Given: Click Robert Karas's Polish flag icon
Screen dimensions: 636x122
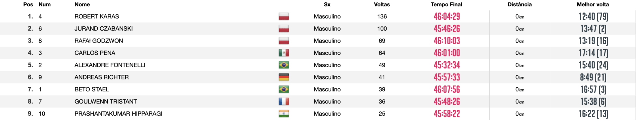Looking at the screenshot, I should pos(284,16).
